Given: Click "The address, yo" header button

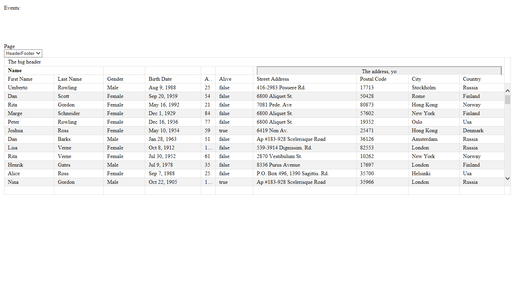Looking at the screenshot, I should pos(379,71).
